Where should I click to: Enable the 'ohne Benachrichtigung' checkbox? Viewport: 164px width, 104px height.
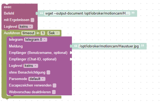click(48, 72)
